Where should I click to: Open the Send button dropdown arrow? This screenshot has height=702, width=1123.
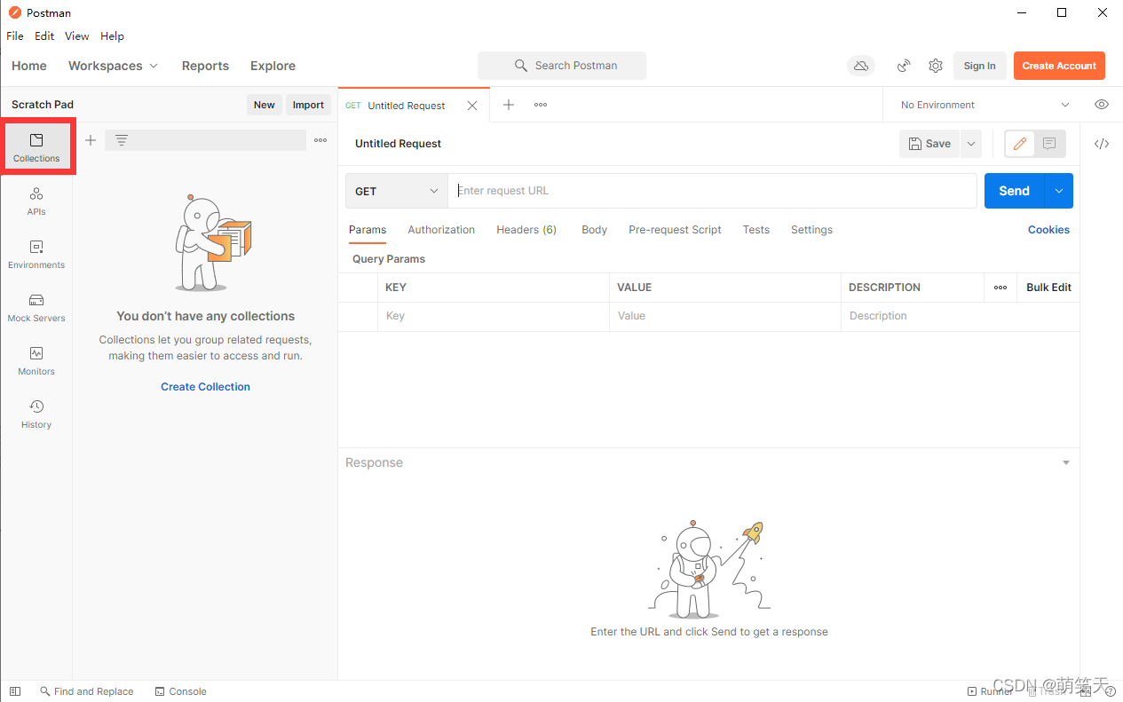1059,191
